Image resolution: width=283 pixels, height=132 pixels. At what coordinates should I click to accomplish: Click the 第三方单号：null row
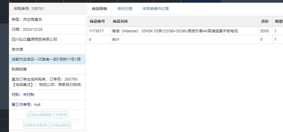coord(47,105)
